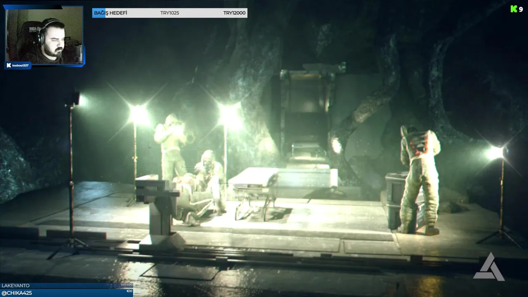This screenshot has width=528, height=297.
Task: Click the tosbaa1337 Kick name badge
Action: [18, 65]
